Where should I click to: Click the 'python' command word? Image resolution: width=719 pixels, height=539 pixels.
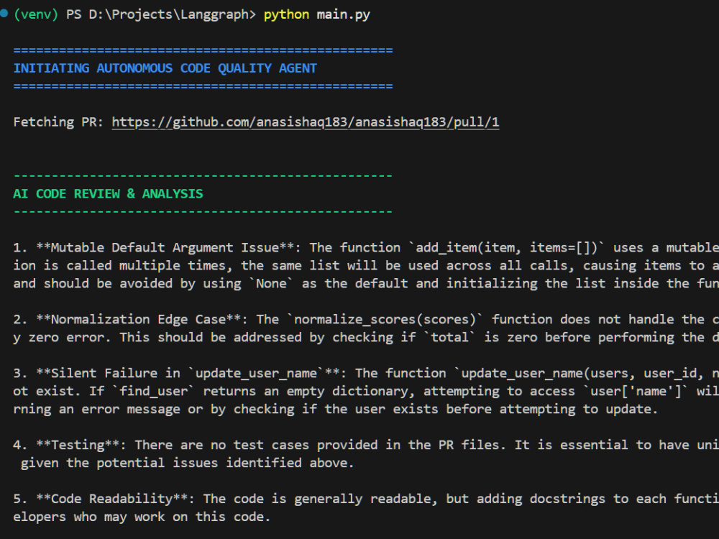[286, 14]
